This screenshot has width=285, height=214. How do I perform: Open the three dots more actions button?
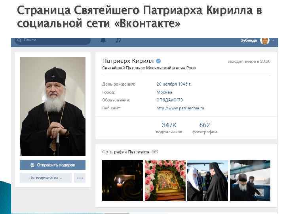80,178
